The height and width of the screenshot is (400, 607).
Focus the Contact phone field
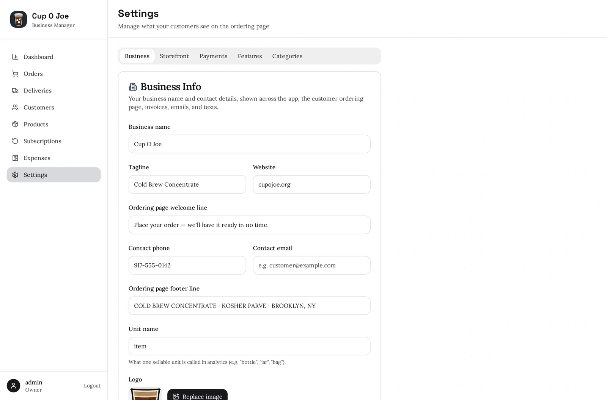(187, 265)
